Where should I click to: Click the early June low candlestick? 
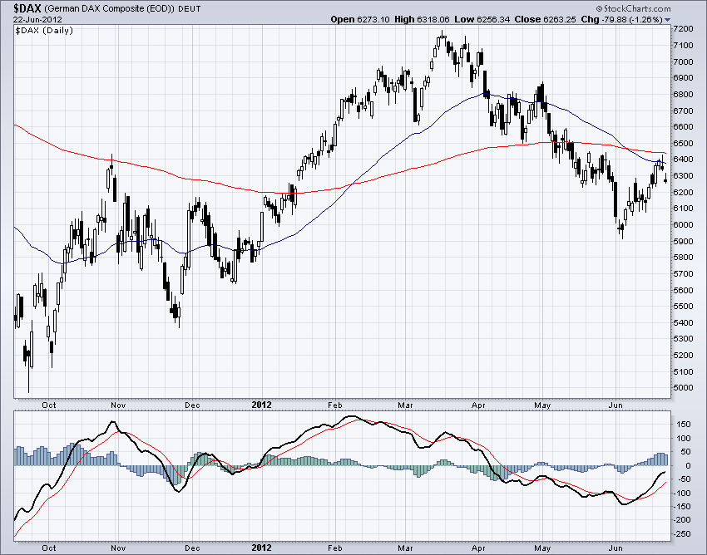[623, 228]
